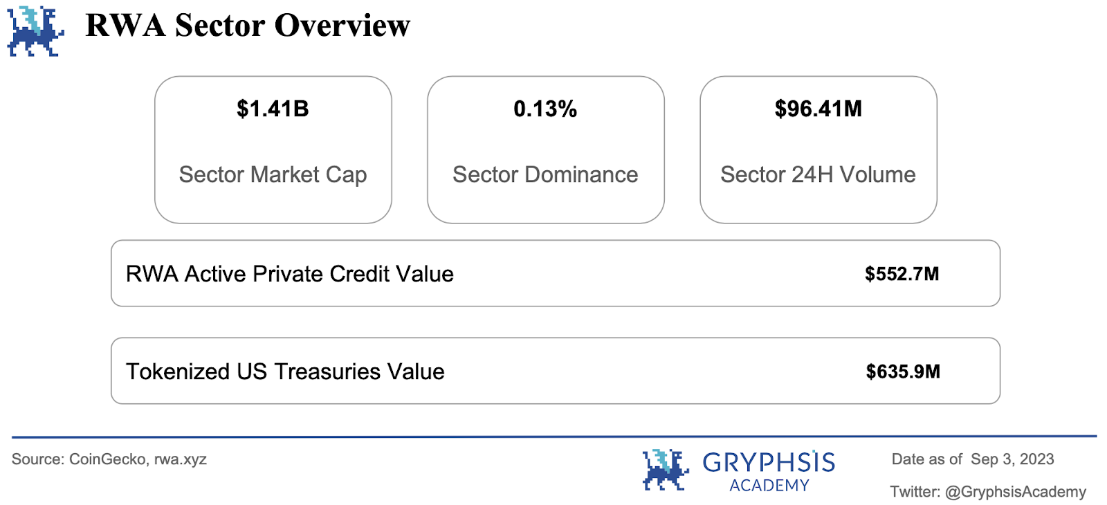Click the GRYPHSIS wordmark in the footer
Viewport: 1107px width, 505px height.
point(769,462)
